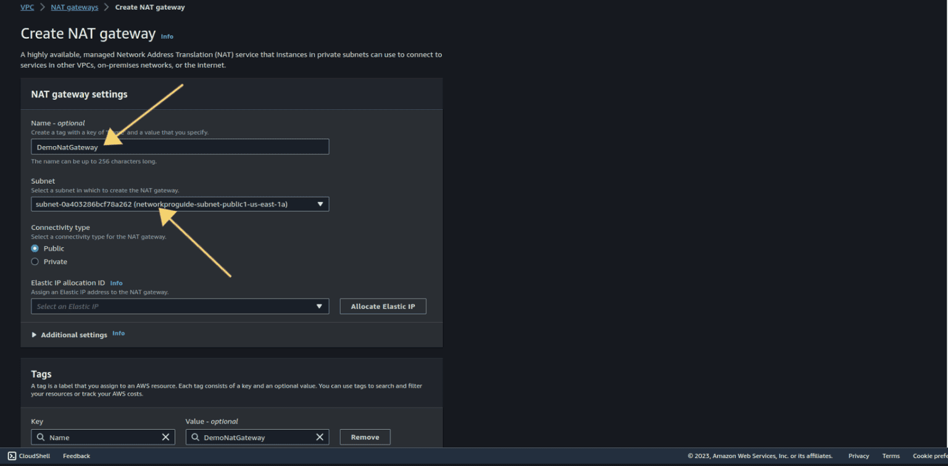The image size is (948, 466).
Task: Open the Feedback link in the footer
Action: (x=76, y=456)
